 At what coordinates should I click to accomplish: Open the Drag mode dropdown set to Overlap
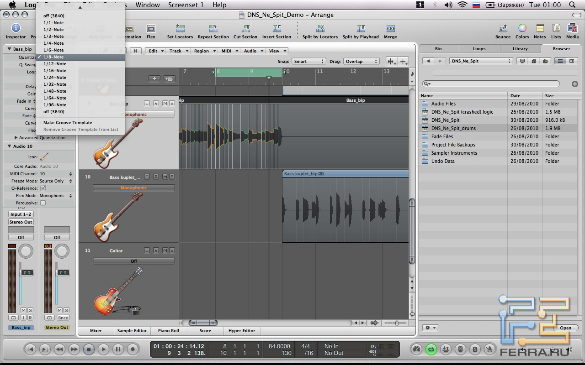click(x=361, y=61)
